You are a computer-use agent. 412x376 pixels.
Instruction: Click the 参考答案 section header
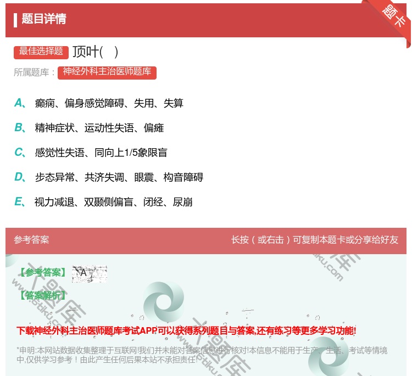[31, 240]
